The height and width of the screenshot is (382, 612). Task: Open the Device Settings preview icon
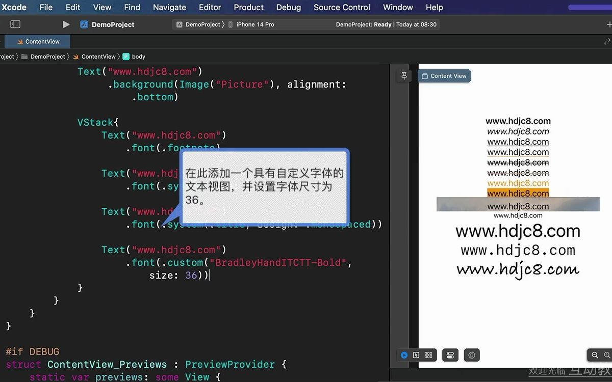pyautogui.click(x=450, y=355)
